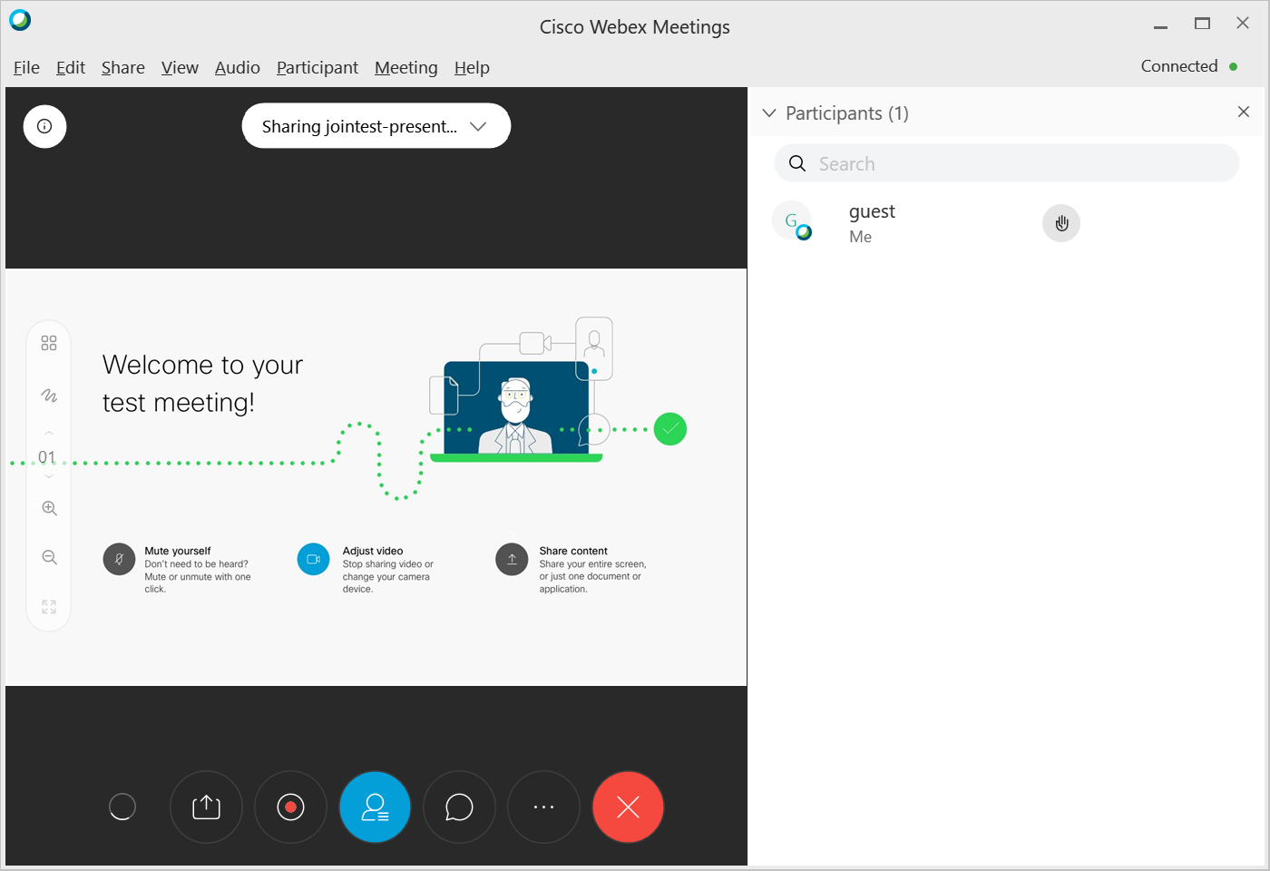Select the annotate squiggle tool
Viewport: 1270px width, 871px height.
pyautogui.click(x=49, y=396)
